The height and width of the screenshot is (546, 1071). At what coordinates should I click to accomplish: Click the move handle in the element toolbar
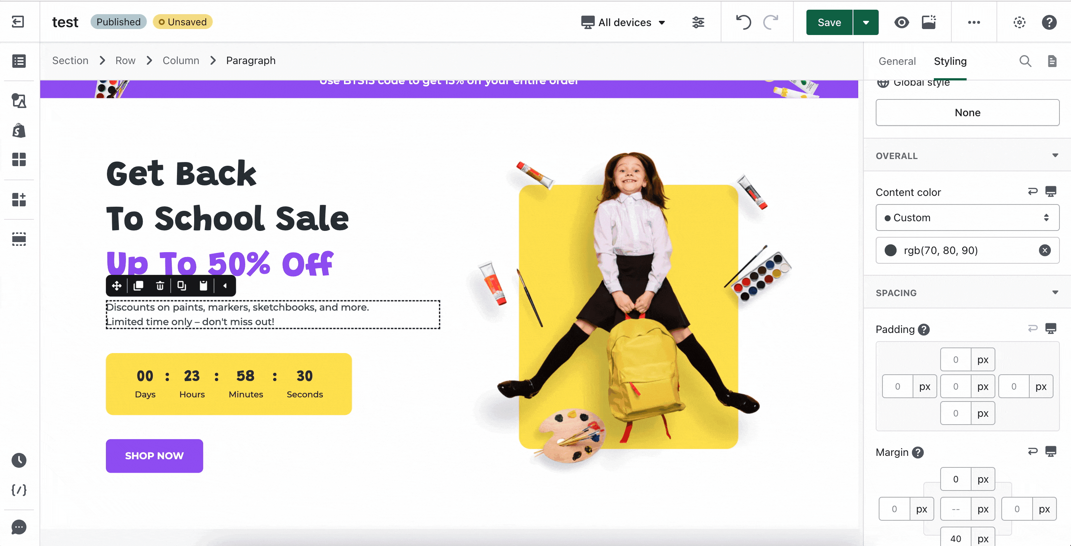[117, 285]
